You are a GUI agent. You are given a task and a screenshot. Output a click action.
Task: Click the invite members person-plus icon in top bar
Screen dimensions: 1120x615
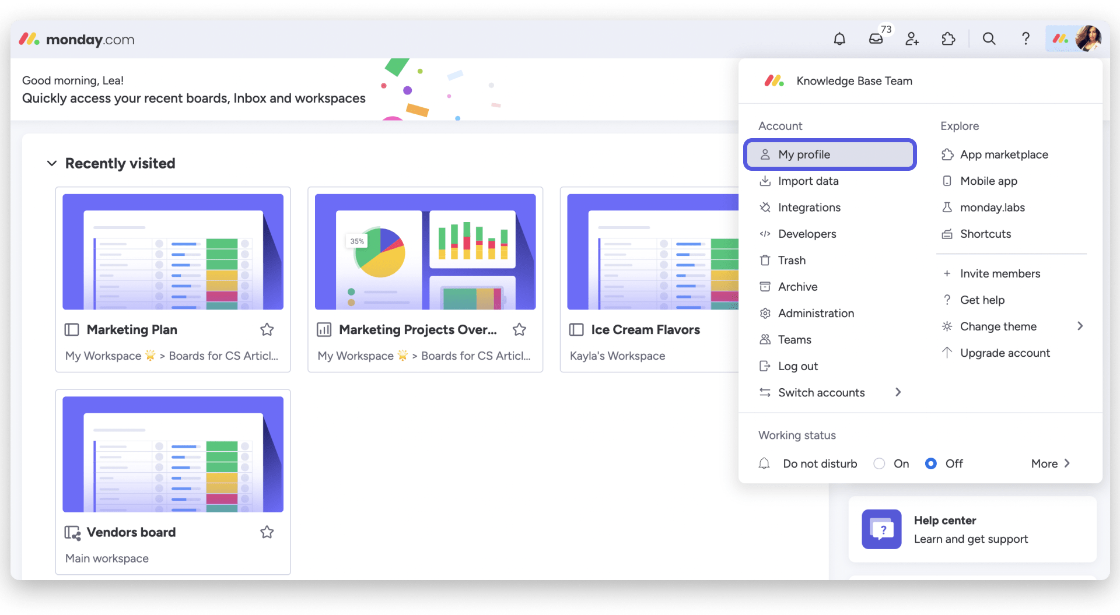pos(912,39)
